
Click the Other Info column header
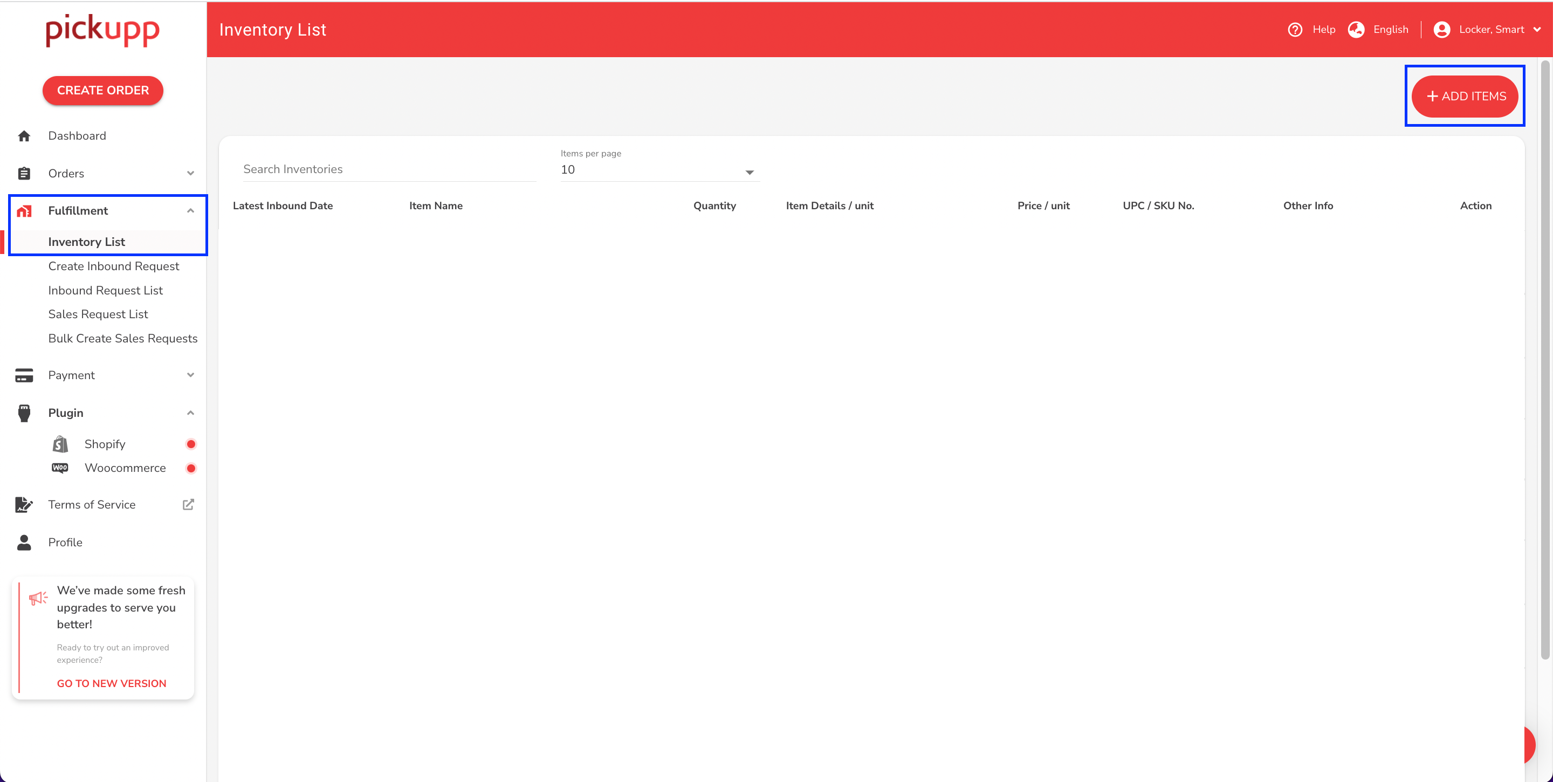point(1308,205)
